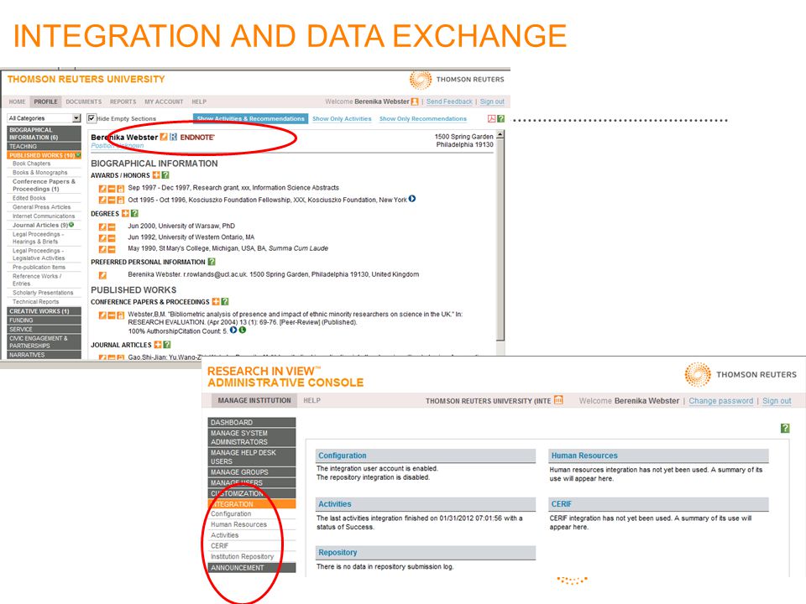
Task: Click the lock icon on the Sep 1997 Research grant row
Action: 121,189
